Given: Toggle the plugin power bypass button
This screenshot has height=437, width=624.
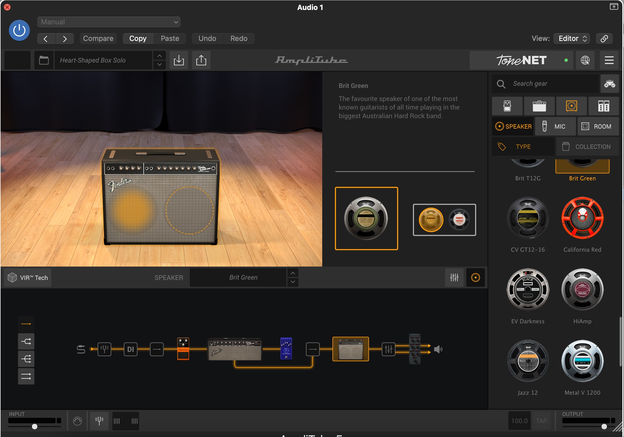Looking at the screenshot, I should click(19, 30).
